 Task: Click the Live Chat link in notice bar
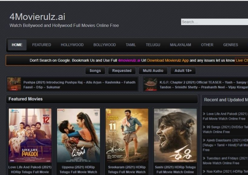(x=242, y=60)
